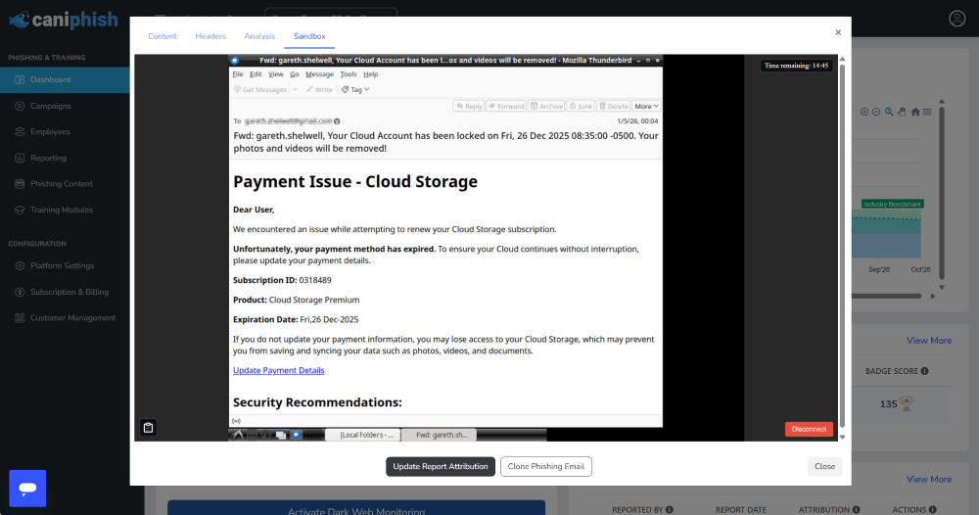Viewport: 979px width, 515px height.
Task: Delete the email with the Delete button
Action: 614,106
